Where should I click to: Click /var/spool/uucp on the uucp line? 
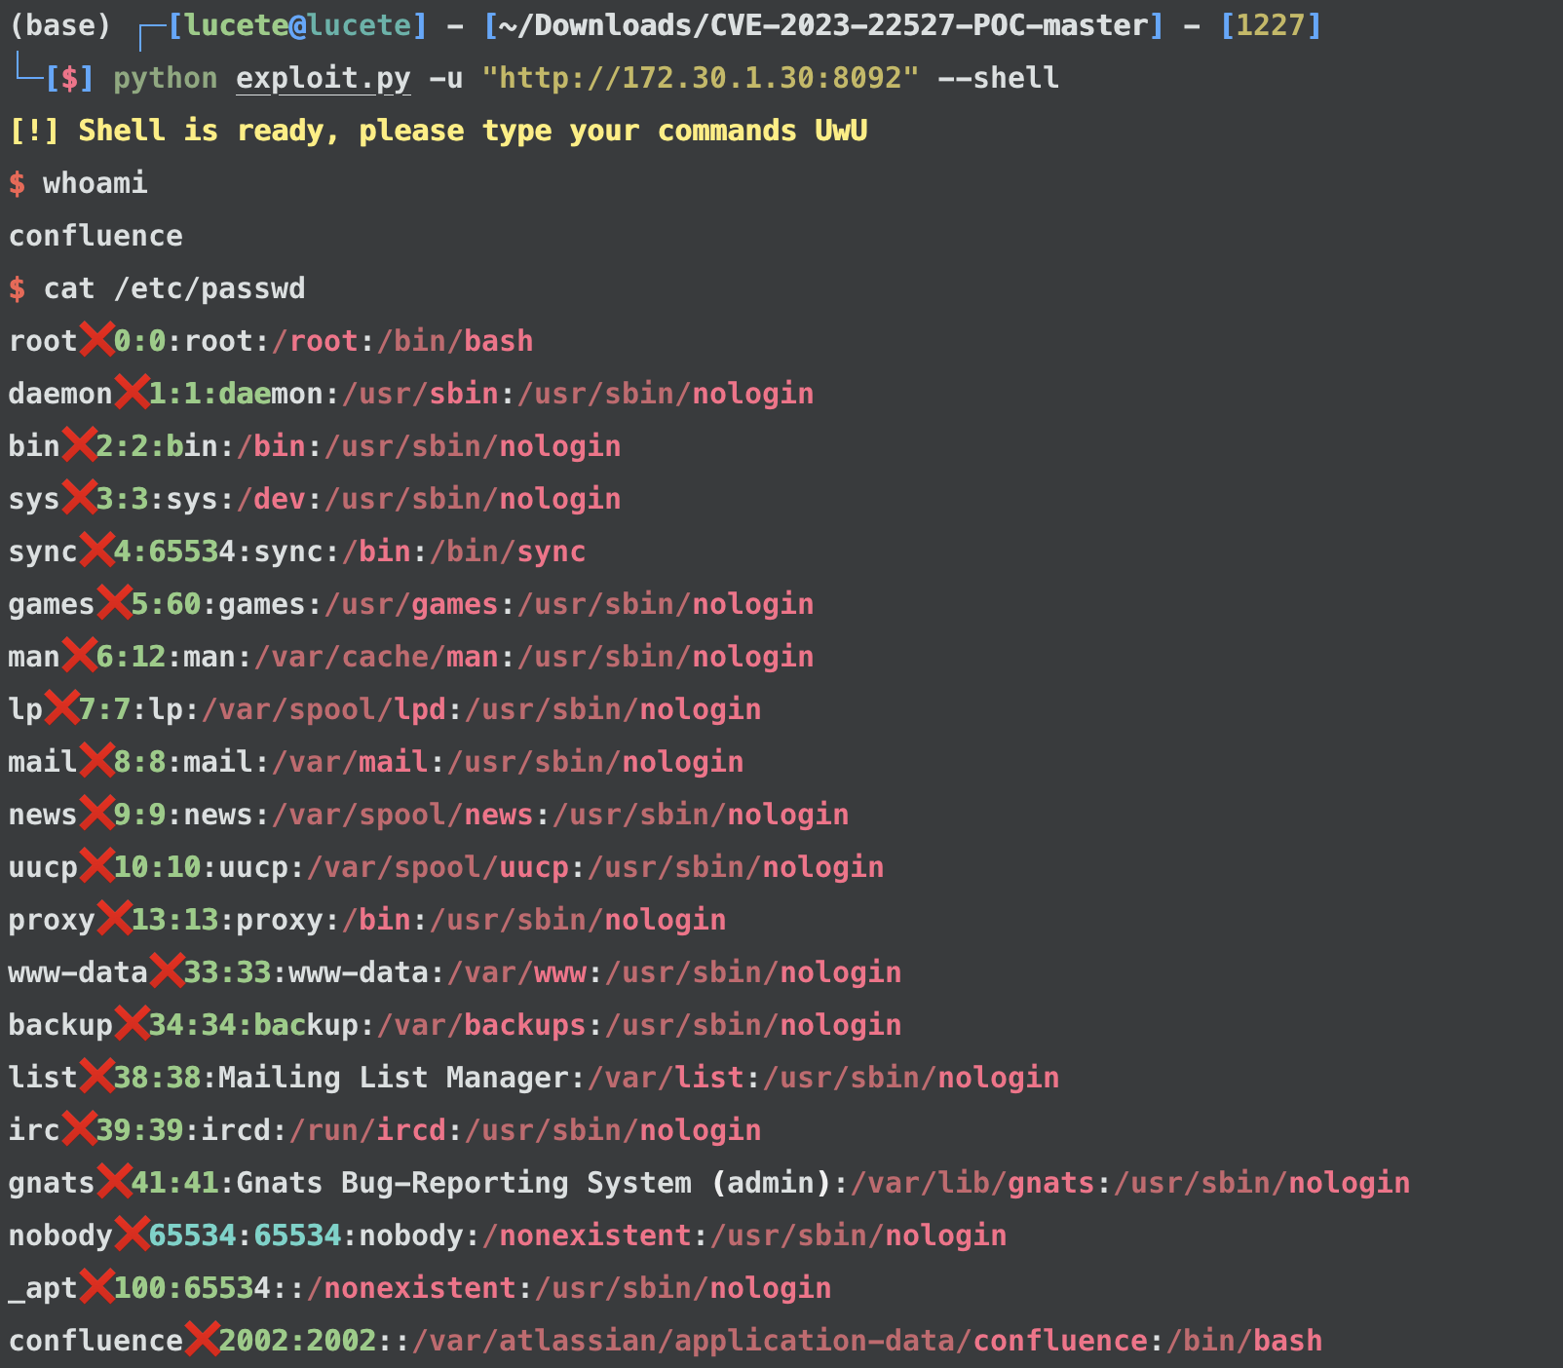438,867
